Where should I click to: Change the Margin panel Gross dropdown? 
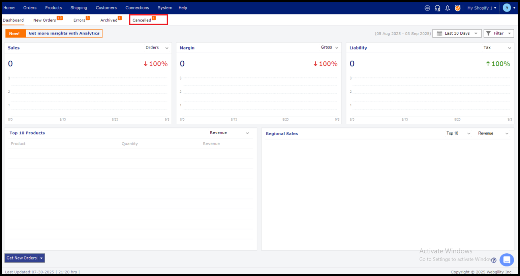click(x=329, y=48)
